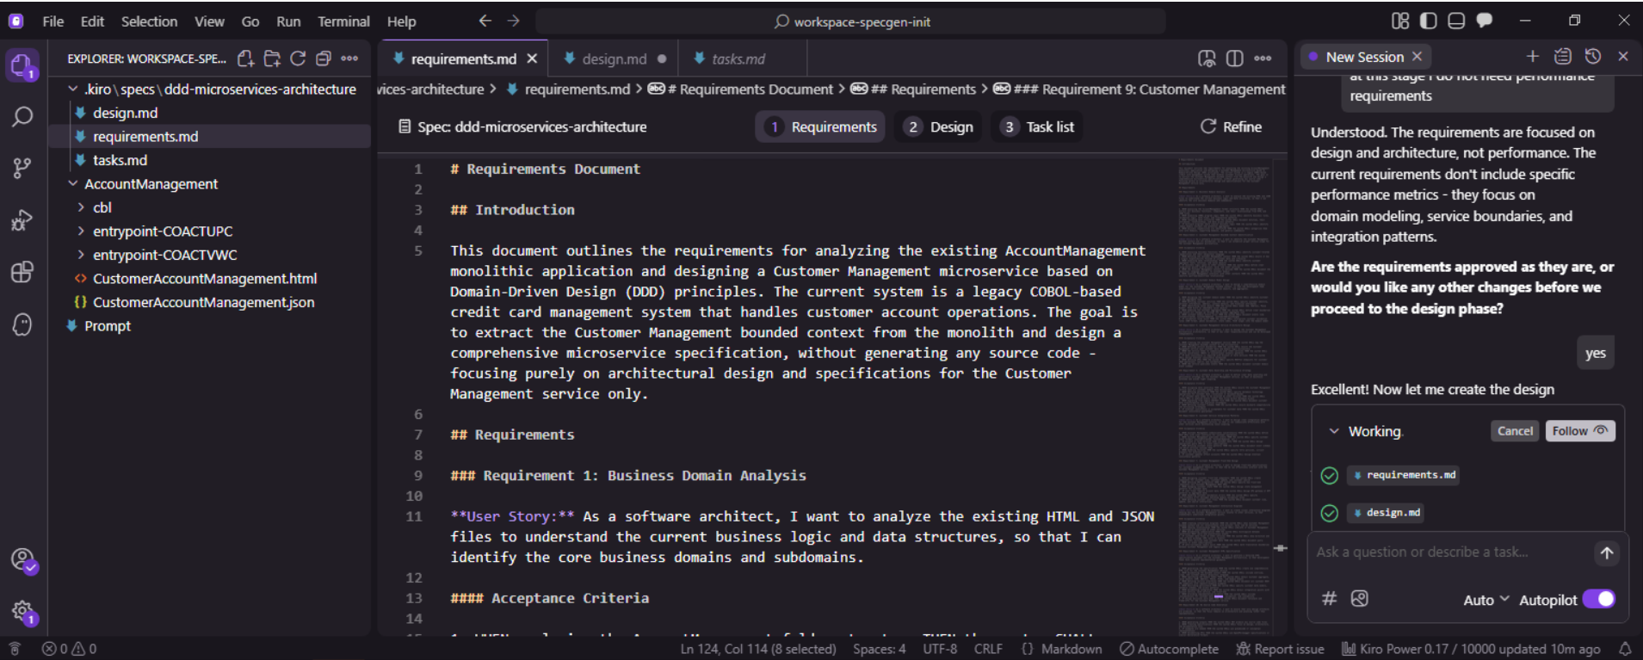Viewport: 1643px width, 660px height.
Task: Open CustomerAccountManagement.json file
Action: (203, 302)
